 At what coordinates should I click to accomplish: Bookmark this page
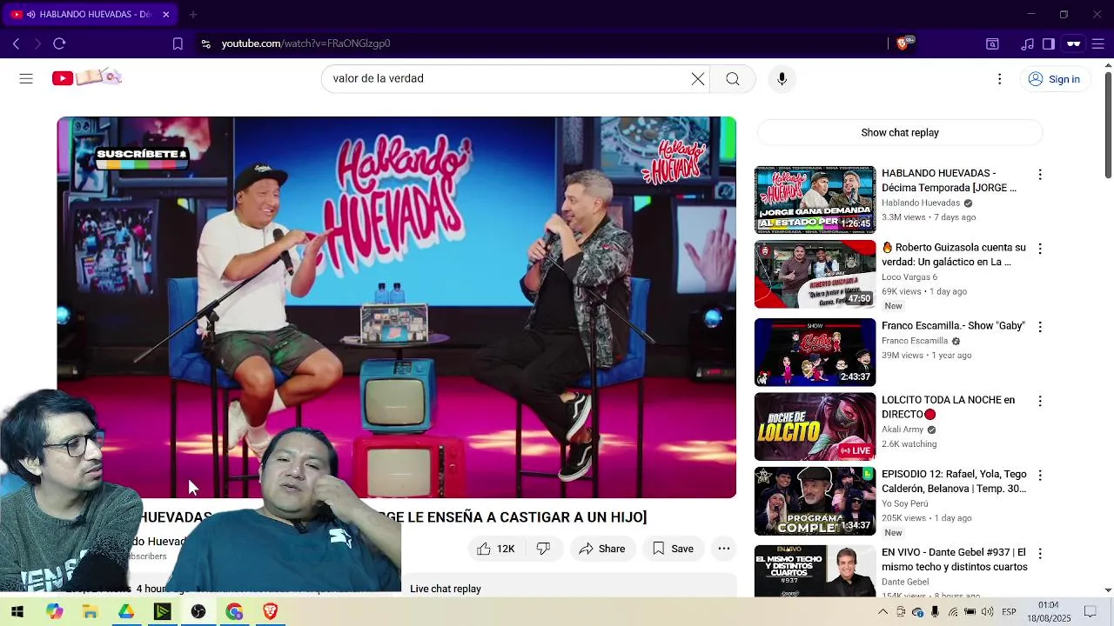click(178, 43)
